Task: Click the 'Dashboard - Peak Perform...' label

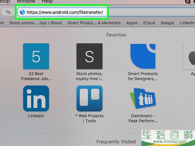Action: pyautogui.click(x=143, y=118)
